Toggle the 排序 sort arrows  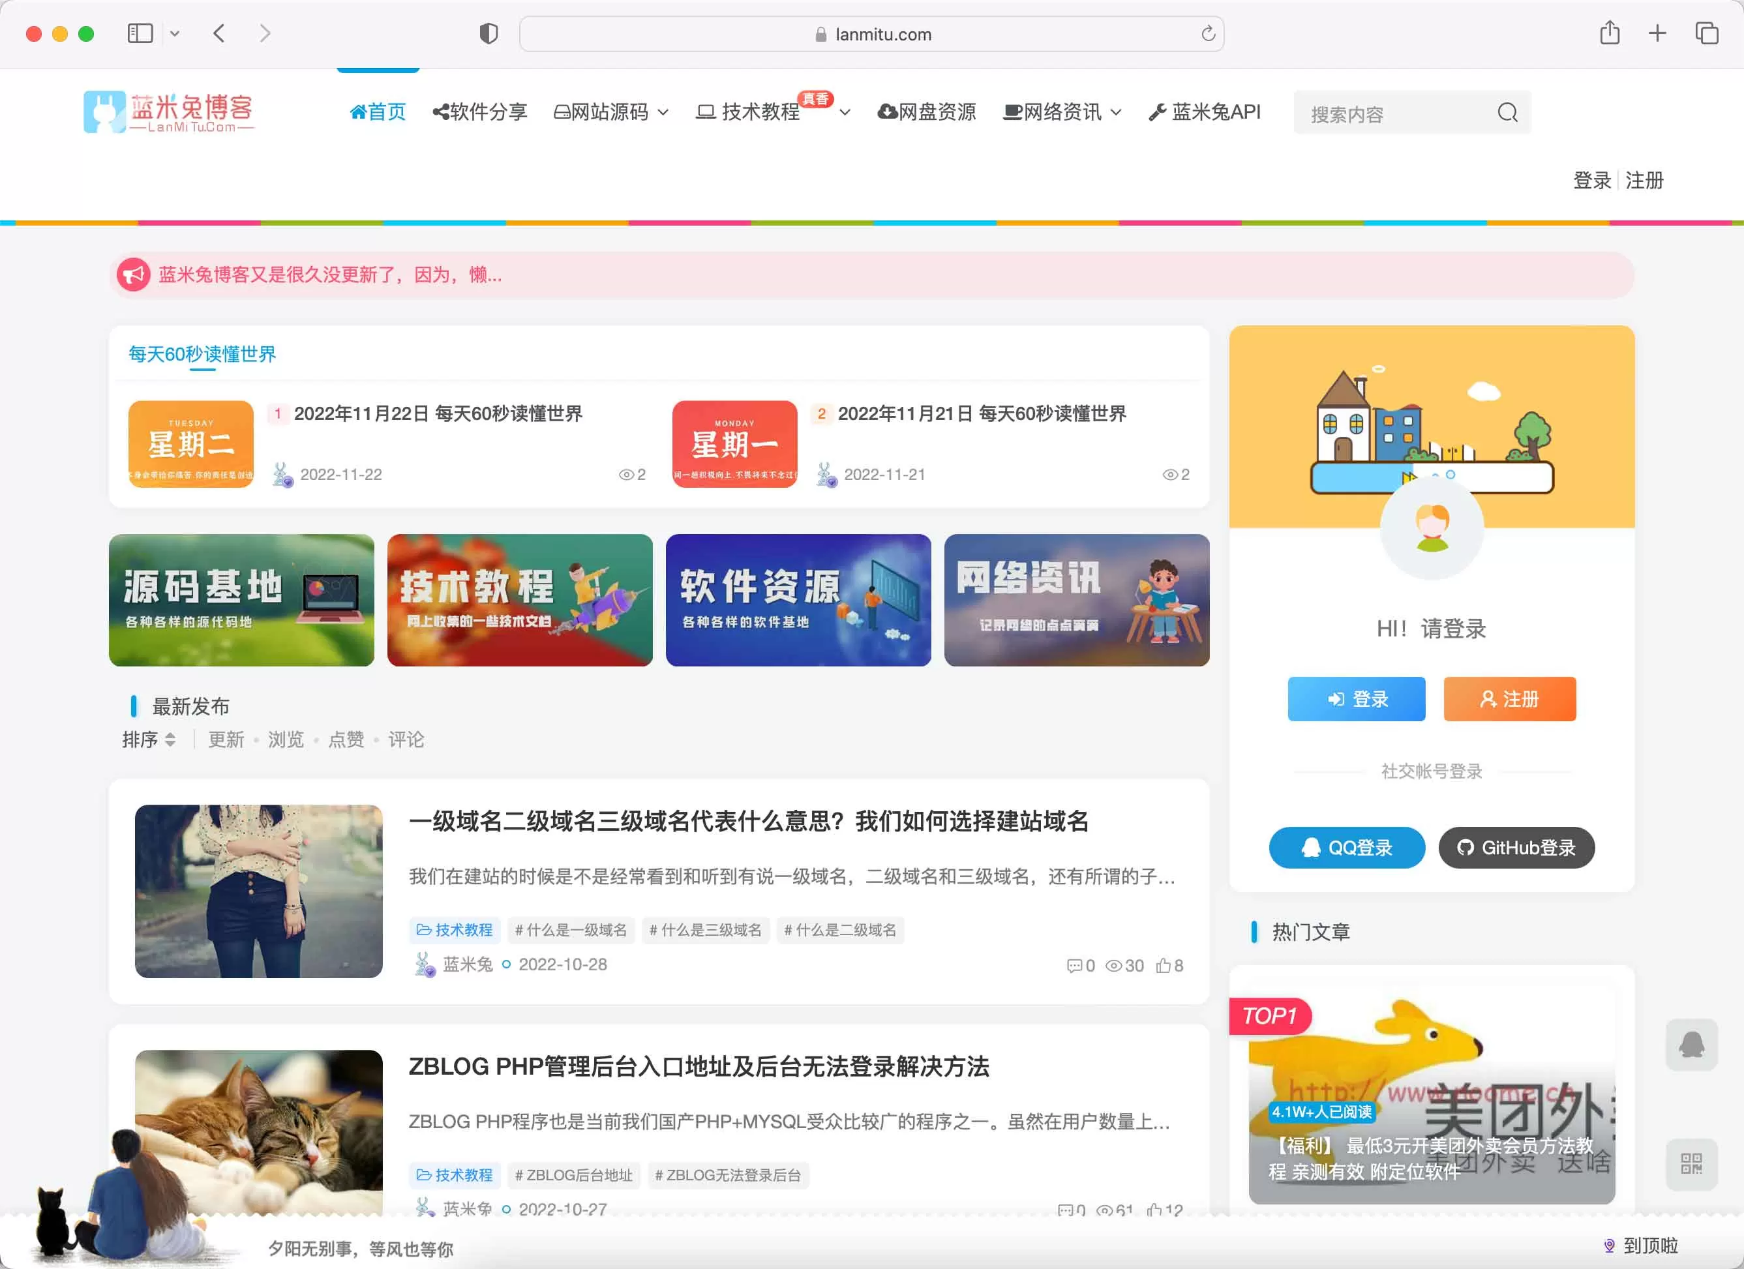point(170,739)
